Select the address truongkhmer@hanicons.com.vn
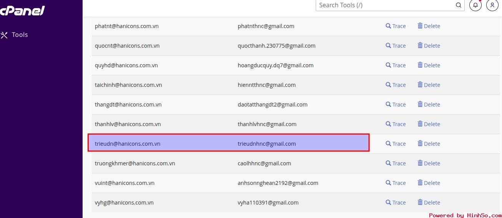This screenshot has width=502, height=218. coord(135,163)
